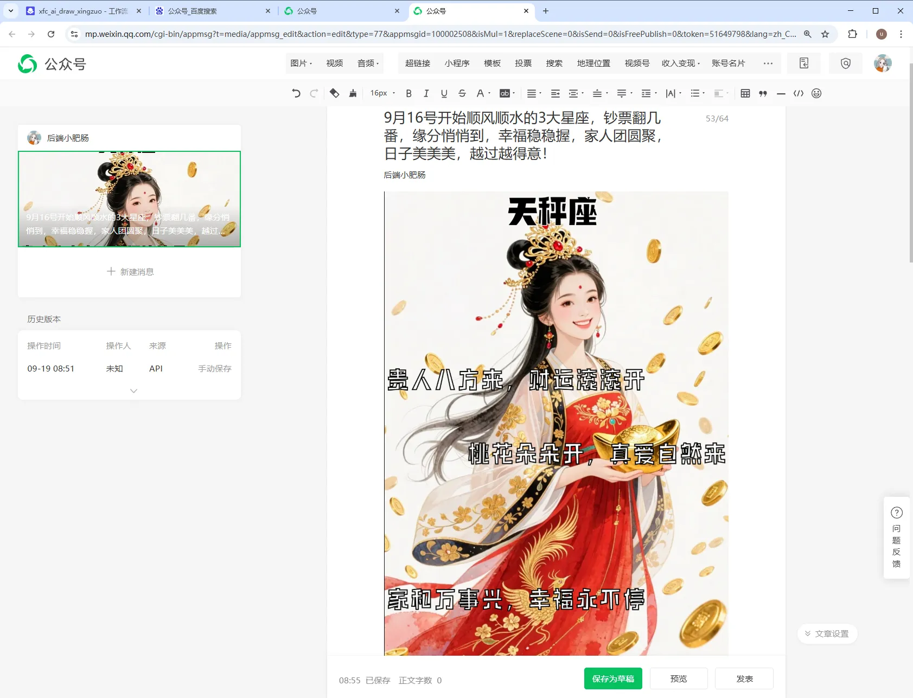
Task: Open the 音频 insert menu
Action: [x=368, y=63]
